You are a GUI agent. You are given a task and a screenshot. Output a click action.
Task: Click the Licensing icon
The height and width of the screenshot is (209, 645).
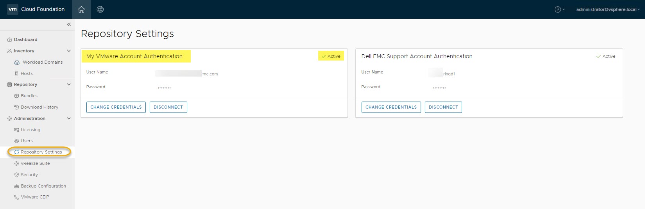[x=16, y=130]
